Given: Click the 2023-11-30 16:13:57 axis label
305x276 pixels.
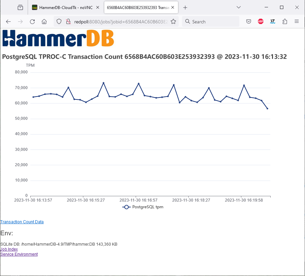Looking at the screenshot, I should tap(33, 200).
